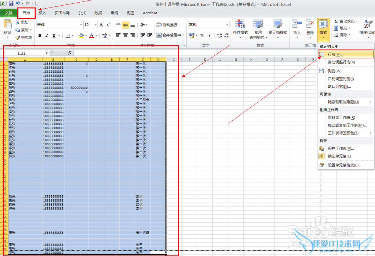Toggle Bold formatting
The width and height of the screenshot is (375, 256).
39,36
